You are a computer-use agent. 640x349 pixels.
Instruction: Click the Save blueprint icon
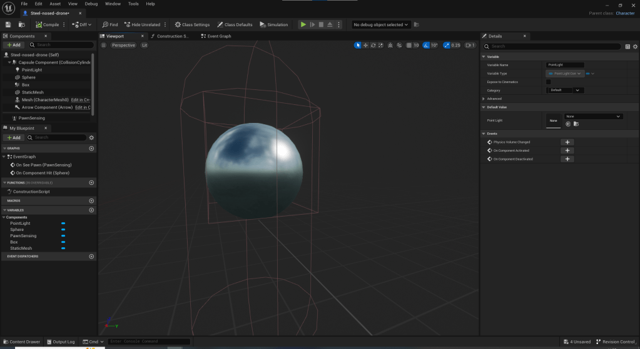pos(8,25)
